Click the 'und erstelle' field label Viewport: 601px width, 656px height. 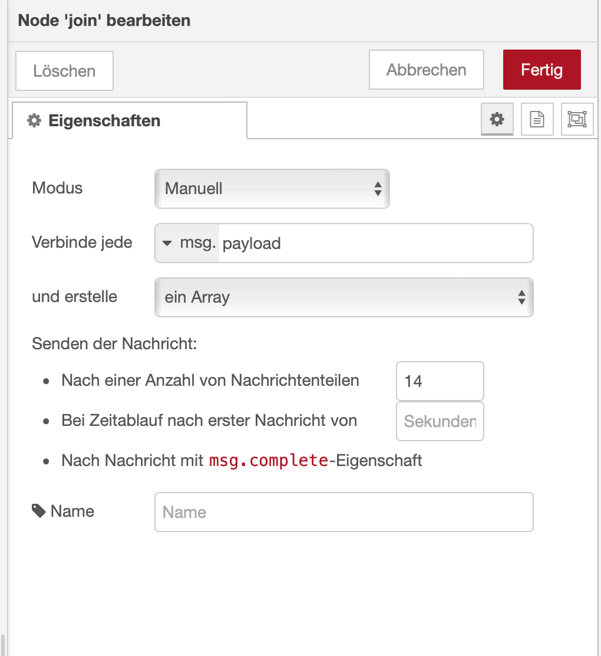pos(74,296)
